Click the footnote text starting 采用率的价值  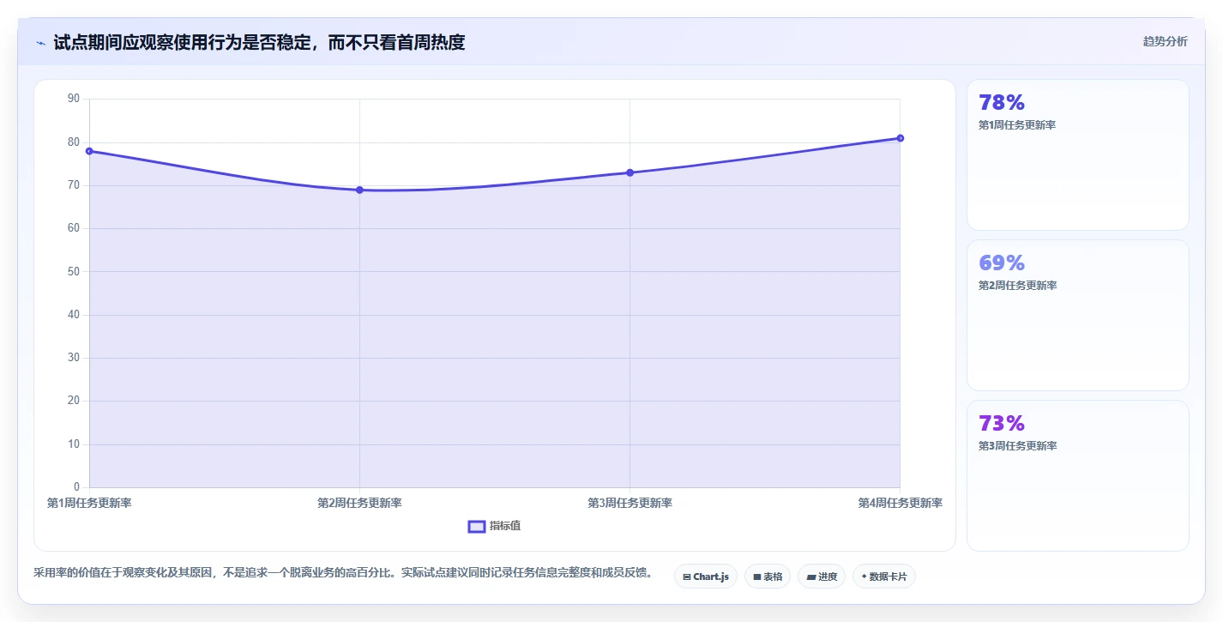click(343, 573)
